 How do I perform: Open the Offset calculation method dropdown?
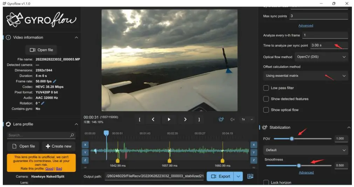tap(306, 76)
